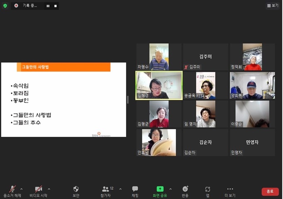The image size is (283, 199).
Task: Start video with 비디오 시작
Action: pos(39,191)
